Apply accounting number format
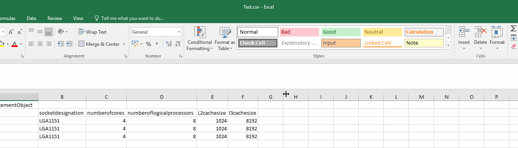The height and width of the screenshot is (148, 518). pos(135,44)
